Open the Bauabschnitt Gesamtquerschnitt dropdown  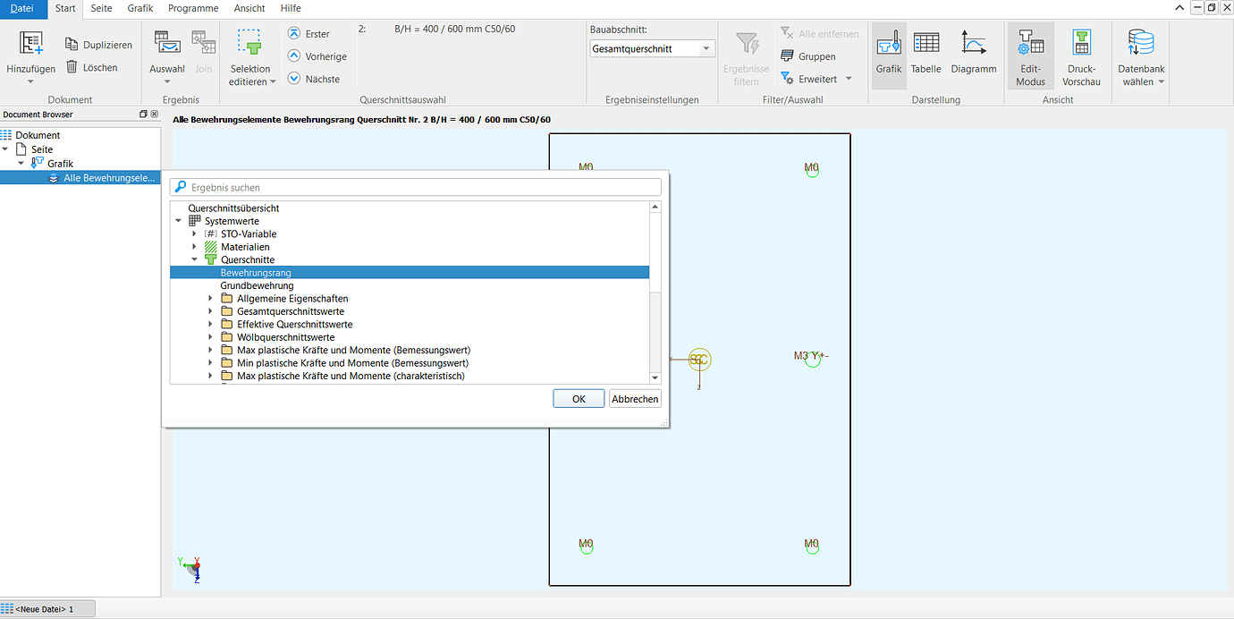pyautogui.click(x=706, y=48)
